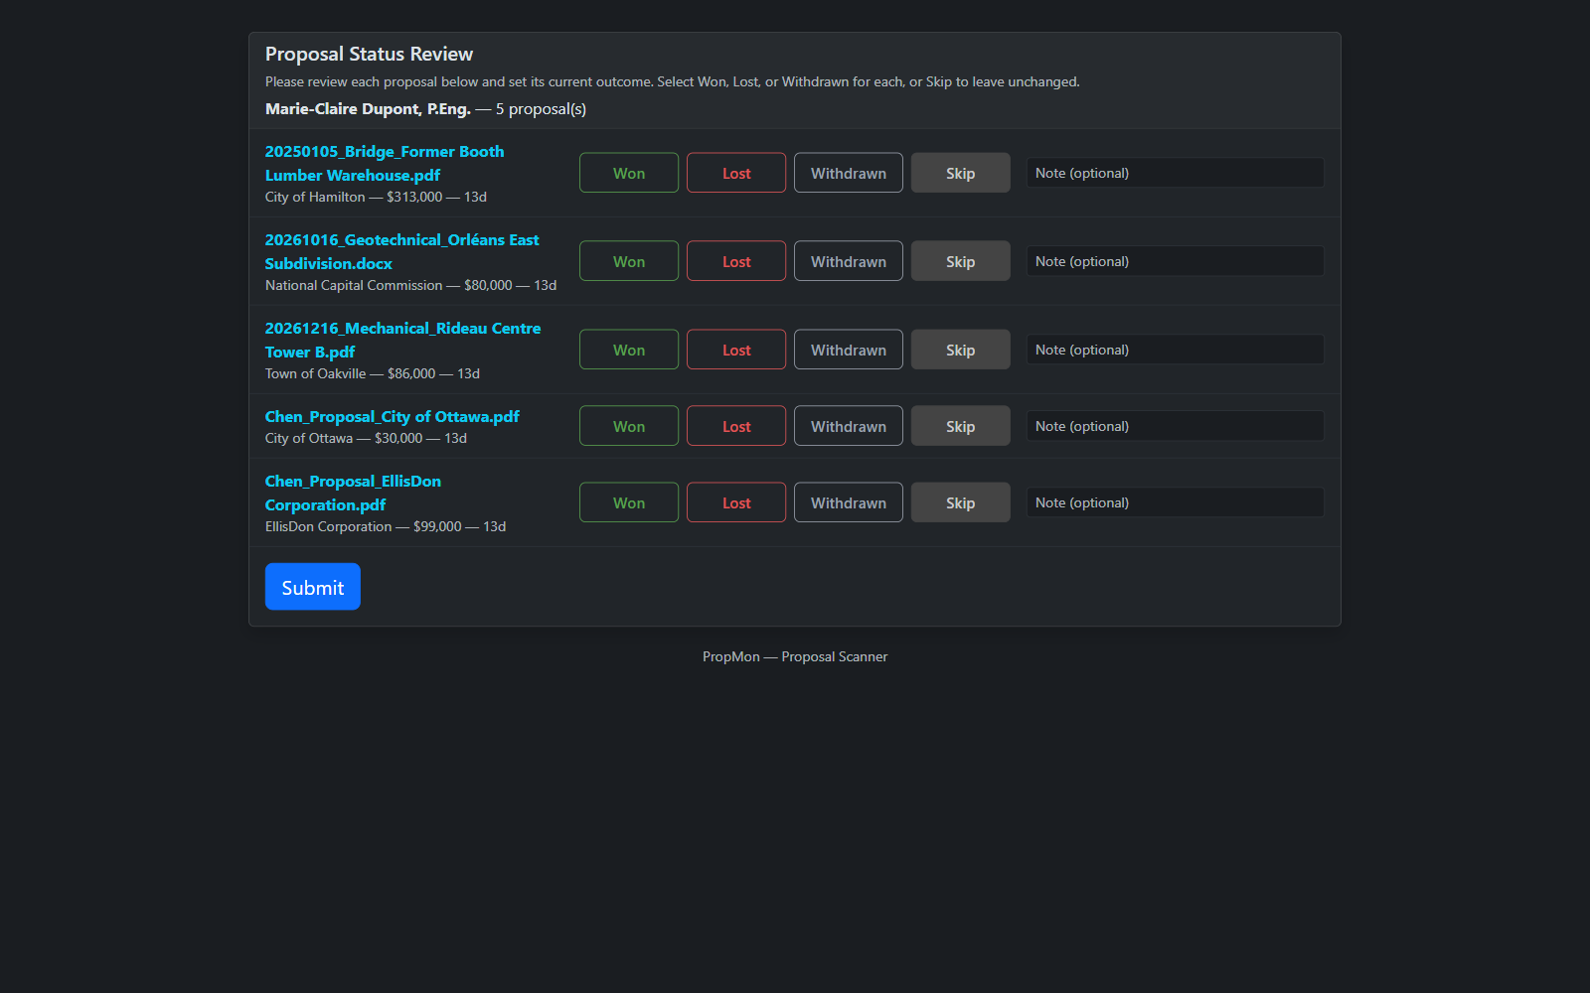
Task: Set Hamilton bridge proposal to Lost
Action: pos(735,173)
